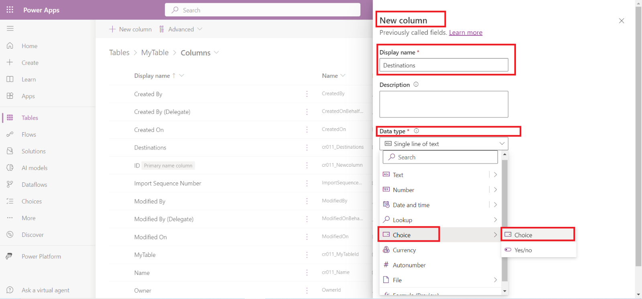Expand the Columns breadcrumb chevron

pyautogui.click(x=217, y=53)
